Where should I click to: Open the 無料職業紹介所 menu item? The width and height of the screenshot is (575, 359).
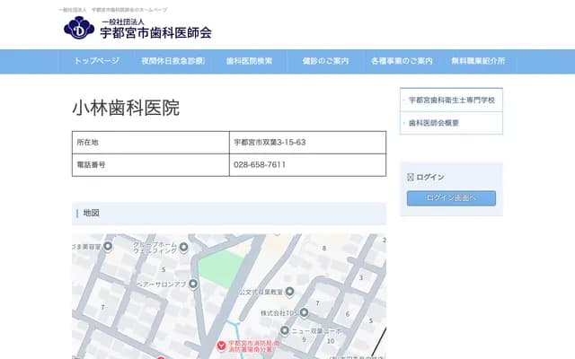478,61
